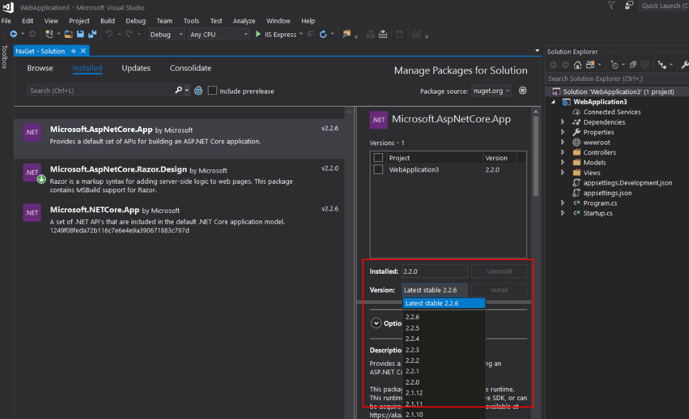Open the IIS Express target dropdown arrow
The width and height of the screenshot is (689, 419).
pos(301,34)
